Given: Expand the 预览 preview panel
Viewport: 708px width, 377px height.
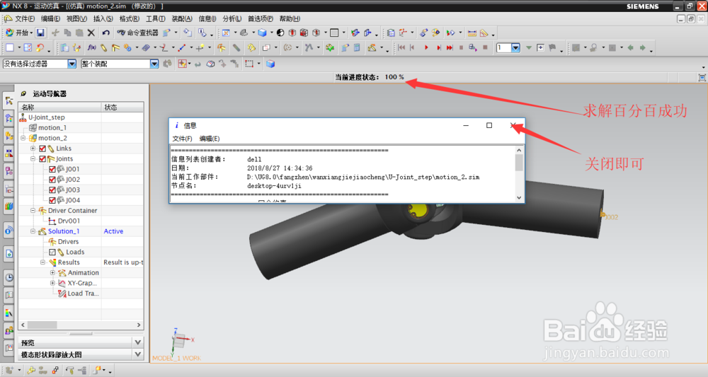Looking at the screenshot, I should (138, 343).
